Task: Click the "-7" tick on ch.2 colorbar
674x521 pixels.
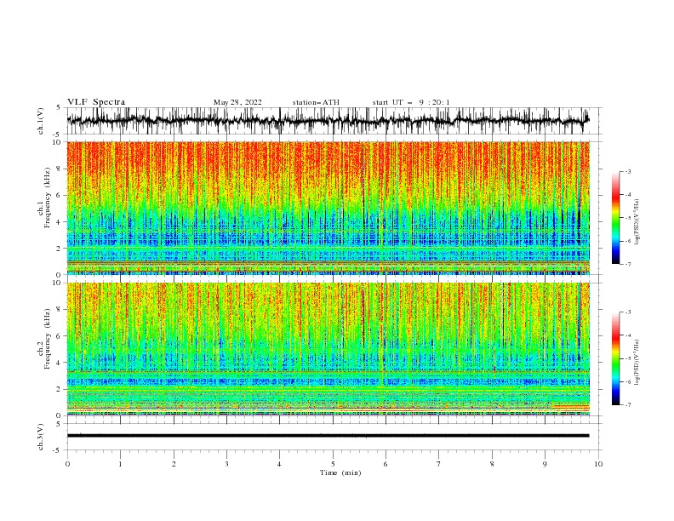Action: point(628,404)
